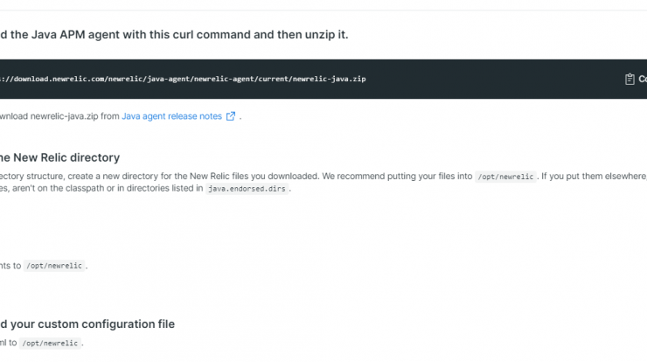Click the sentence 'We recommend putting your files into'
The image size is (647, 362).
pos(397,177)
